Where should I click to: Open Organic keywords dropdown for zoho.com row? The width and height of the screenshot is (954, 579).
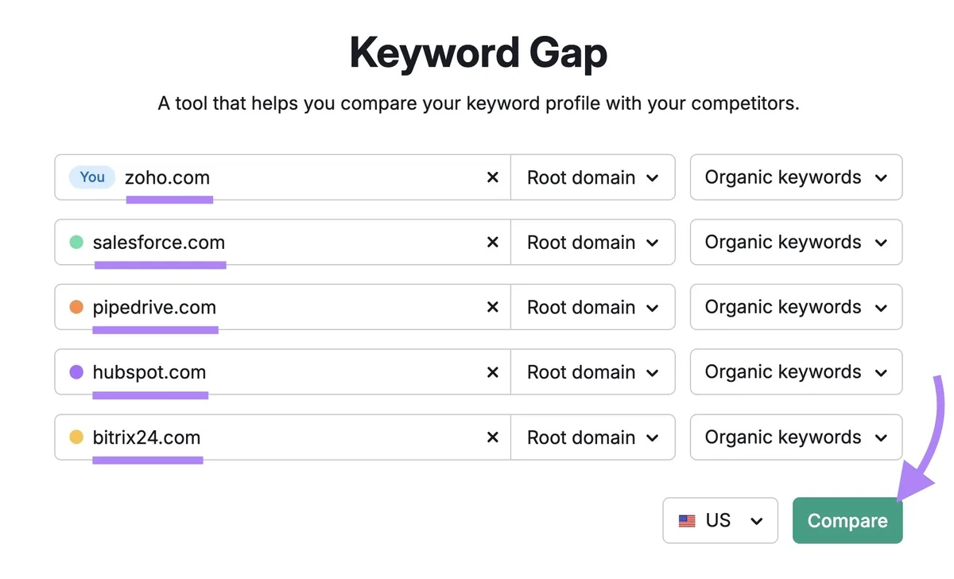[x=796, y=177]
